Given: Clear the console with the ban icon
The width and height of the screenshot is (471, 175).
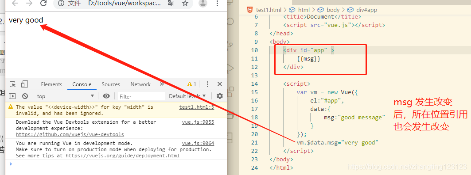Looking at the screenshot, I should (25, 96).
